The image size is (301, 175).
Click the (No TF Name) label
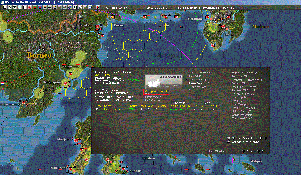click(x=103, y=75)
